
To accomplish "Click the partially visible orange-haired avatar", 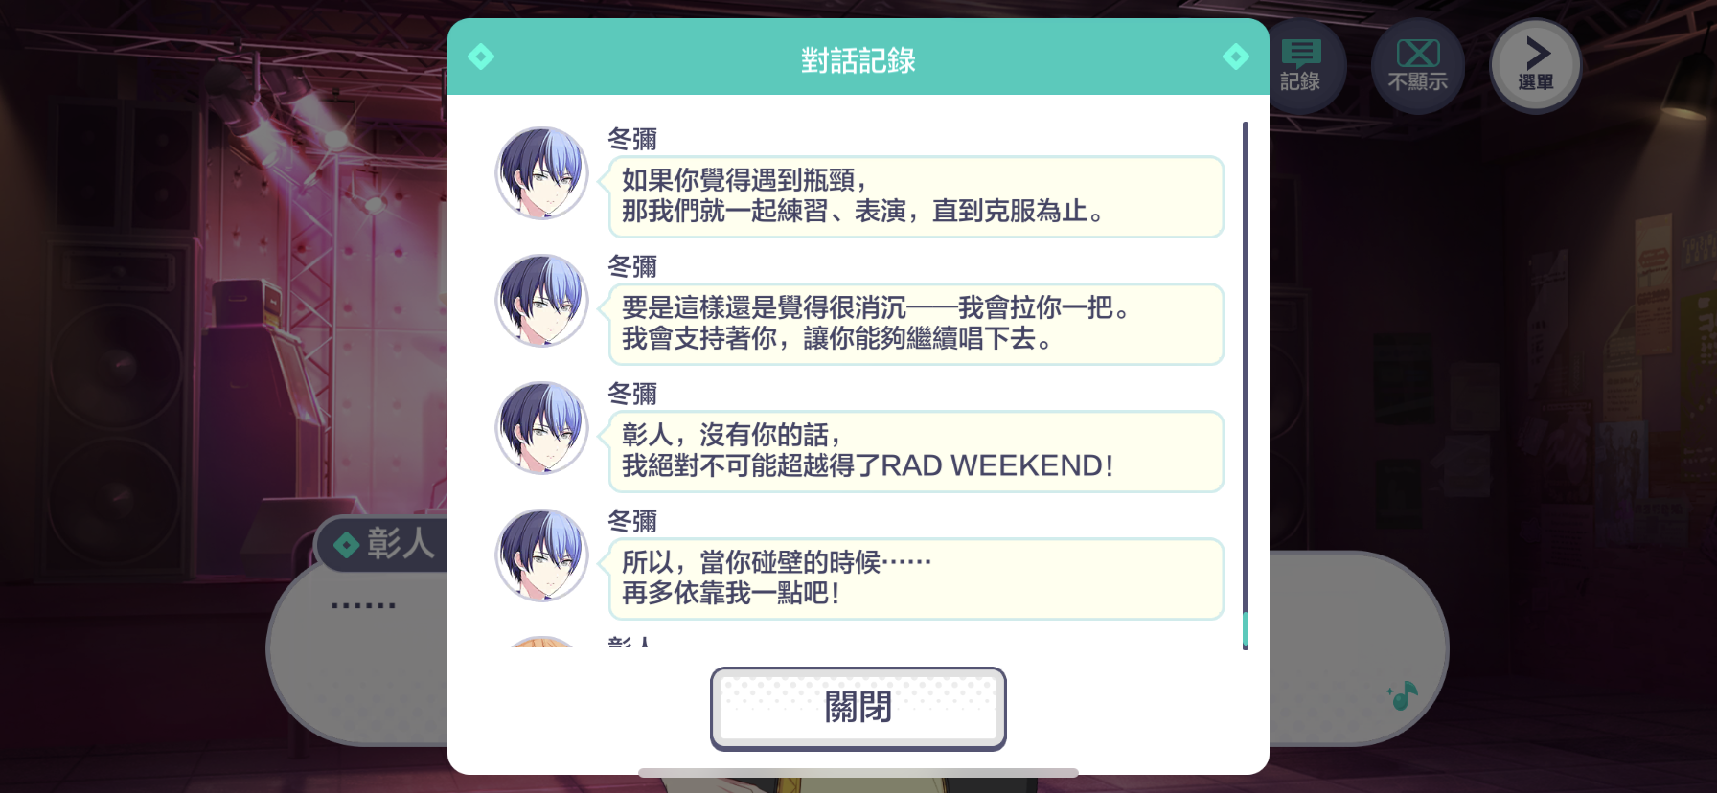I will click(x=541, y=642).
